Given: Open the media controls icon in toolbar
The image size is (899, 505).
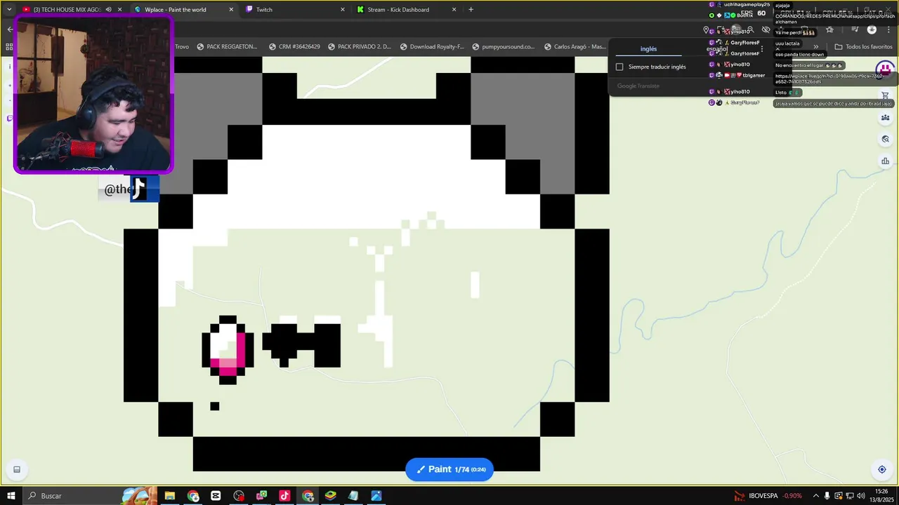Looking at the screenshot, I should (x=855, y=29).
